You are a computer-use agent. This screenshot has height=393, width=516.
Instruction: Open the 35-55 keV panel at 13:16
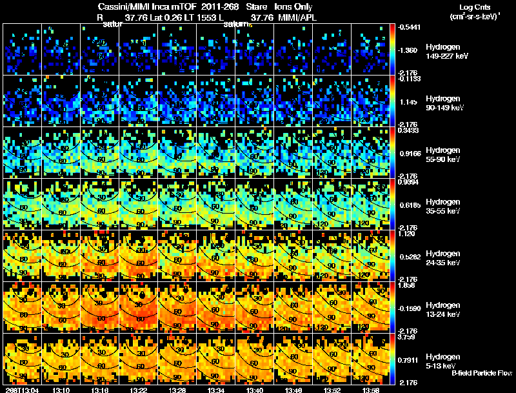point(100,204)
